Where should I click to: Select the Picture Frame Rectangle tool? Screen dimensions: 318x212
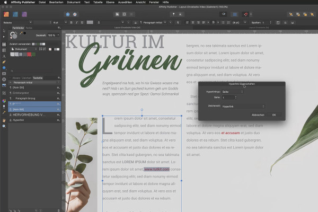coord(4,74)
